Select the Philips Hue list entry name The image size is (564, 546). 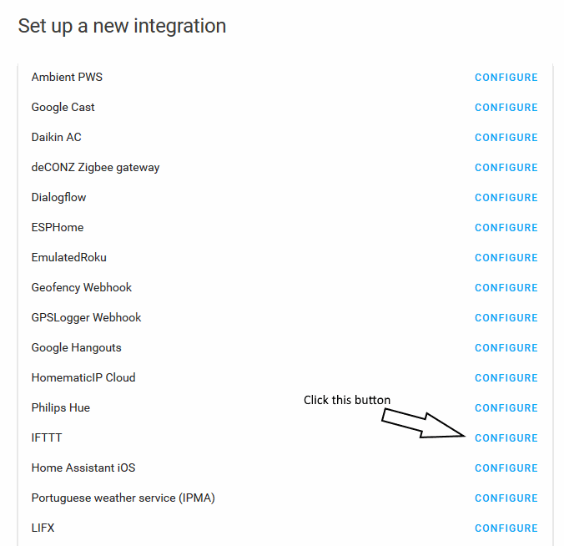60,407
